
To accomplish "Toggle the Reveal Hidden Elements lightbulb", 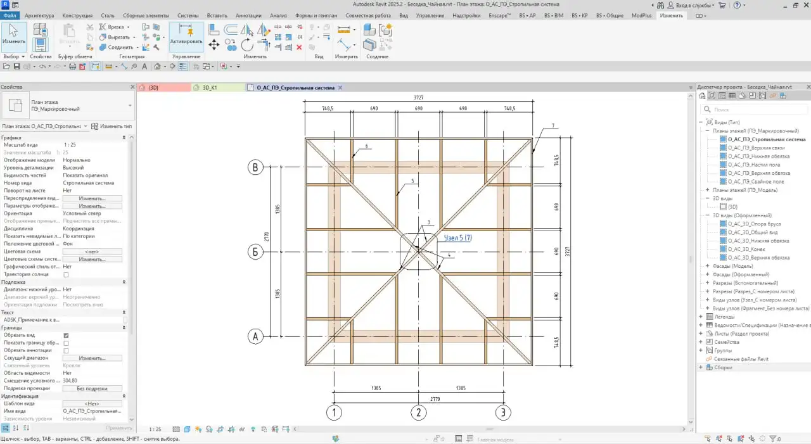I will (x=253, y=429).
